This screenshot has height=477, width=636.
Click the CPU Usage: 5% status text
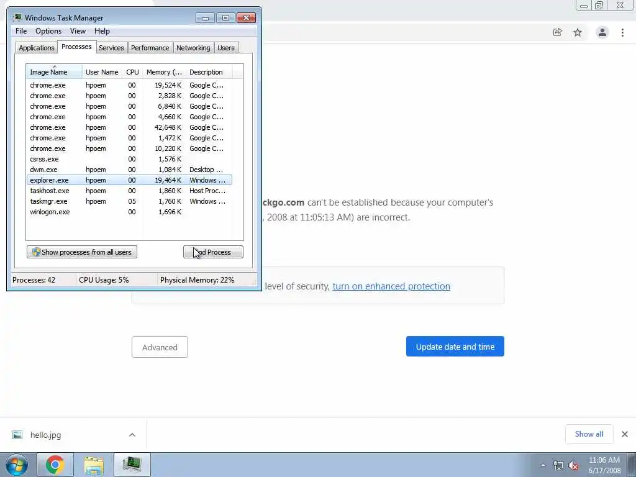(x=104, y=280)
